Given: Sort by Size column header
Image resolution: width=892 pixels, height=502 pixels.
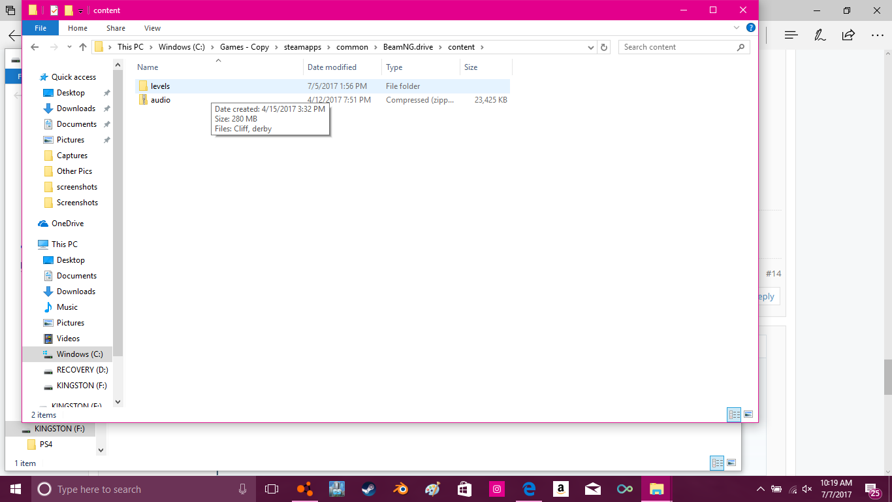Looking at the screenshot, I should tap(486, 67).
